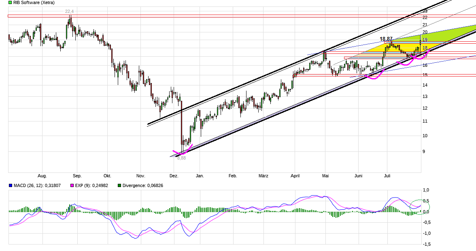Click the 11 price axis label
The width and height of the screenshot is (476, 251).
[425, 121]
